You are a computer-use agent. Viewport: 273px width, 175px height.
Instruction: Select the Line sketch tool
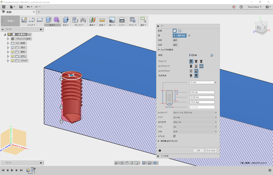pos(32,20)
